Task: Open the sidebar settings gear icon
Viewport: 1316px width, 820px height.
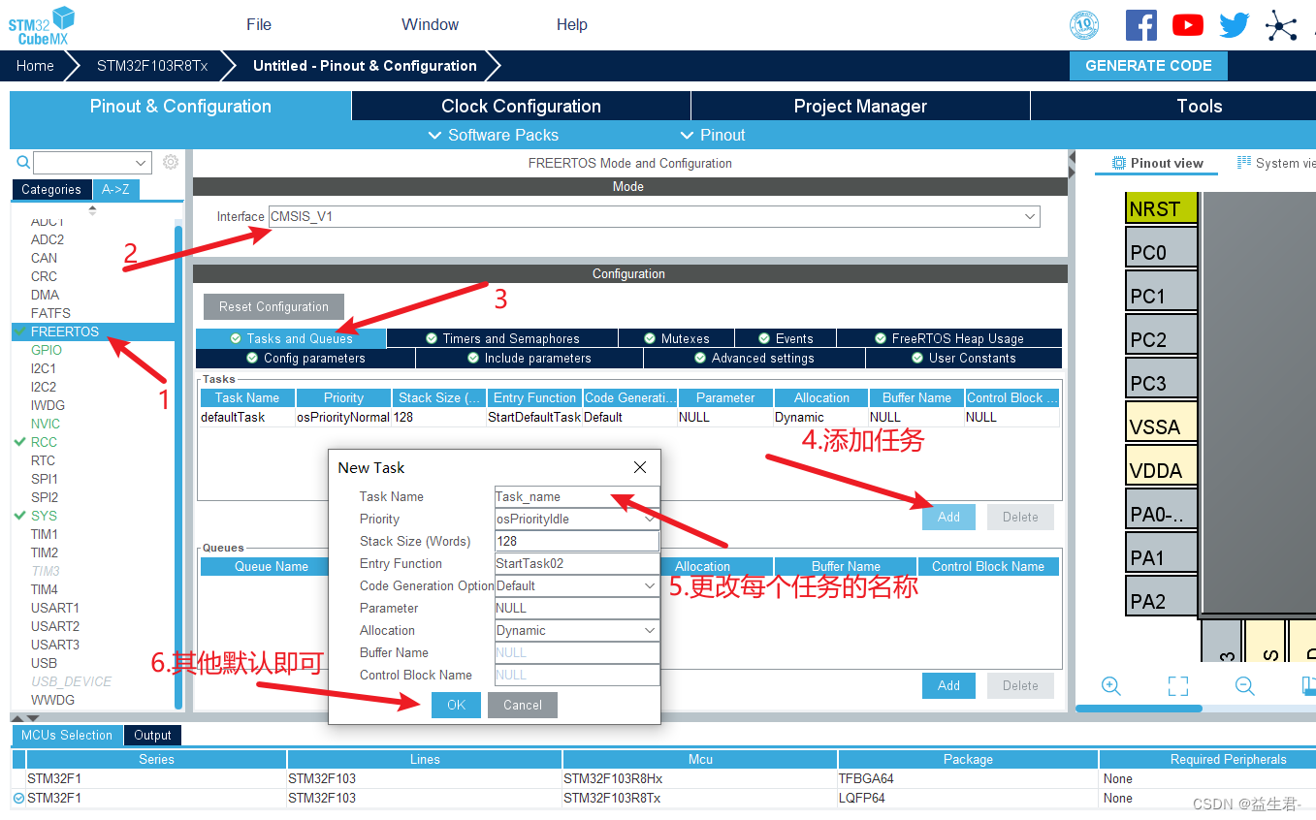Action: [171, 162]
